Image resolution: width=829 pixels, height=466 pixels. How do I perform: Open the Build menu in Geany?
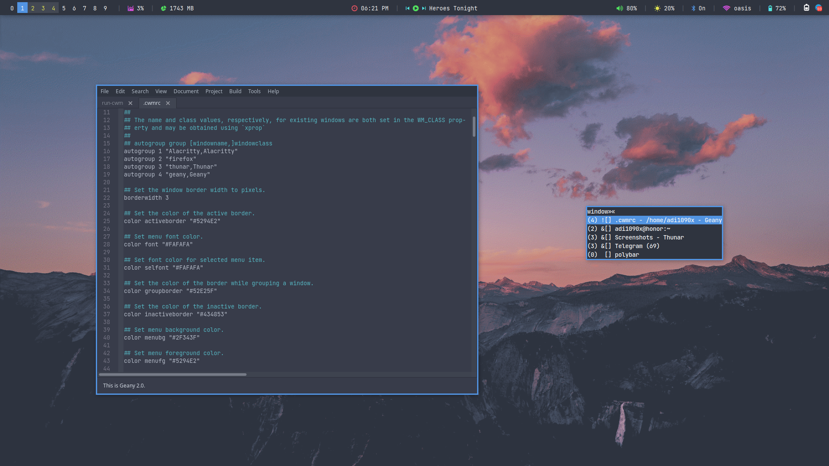click(235, 91)
